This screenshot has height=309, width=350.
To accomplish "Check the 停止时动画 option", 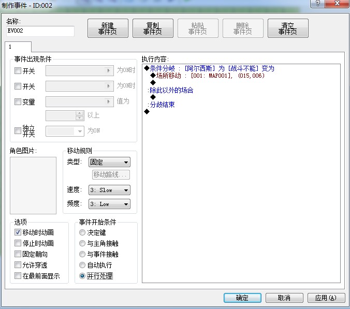I will pos(18,243).
